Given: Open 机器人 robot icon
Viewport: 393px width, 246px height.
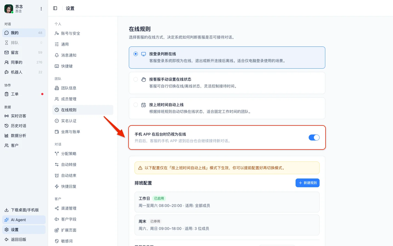Looking at the screenshot, I should tap(7, 72).
